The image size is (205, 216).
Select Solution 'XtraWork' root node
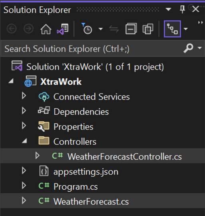point(95,67)
